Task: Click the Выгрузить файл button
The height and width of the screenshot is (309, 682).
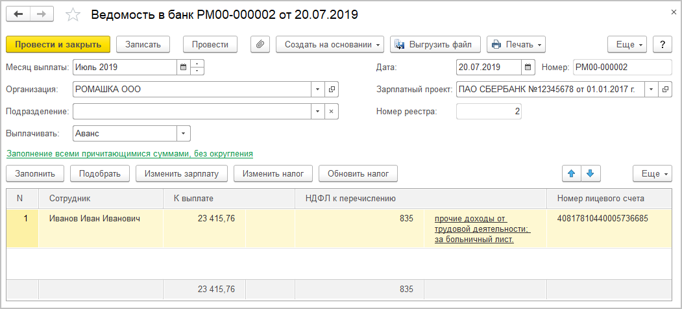Action: coord(435,44)
